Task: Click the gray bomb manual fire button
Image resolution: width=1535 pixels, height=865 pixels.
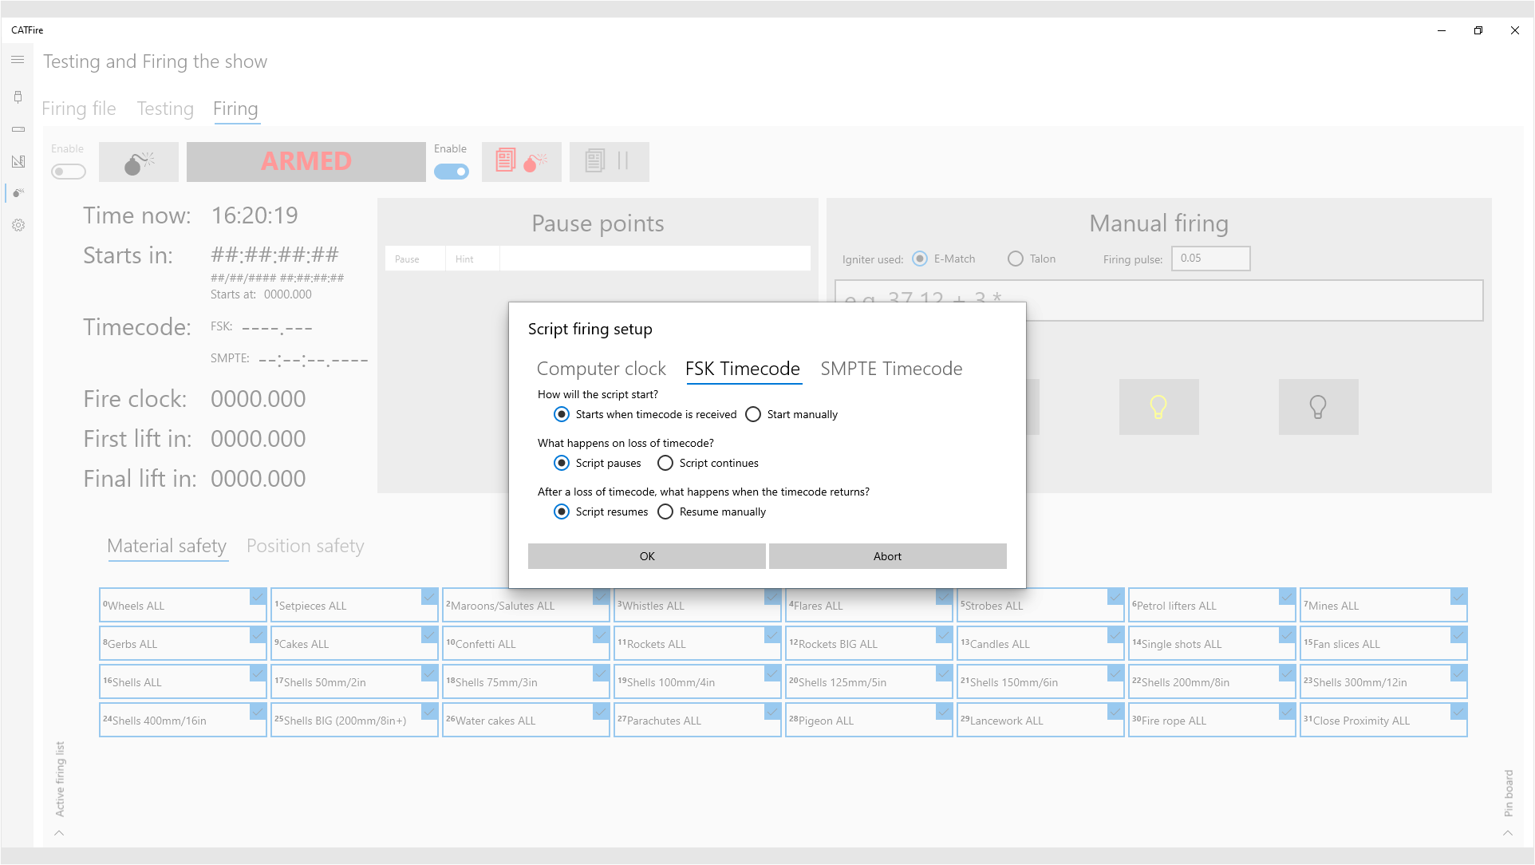Action: click(x=139, y=162)
